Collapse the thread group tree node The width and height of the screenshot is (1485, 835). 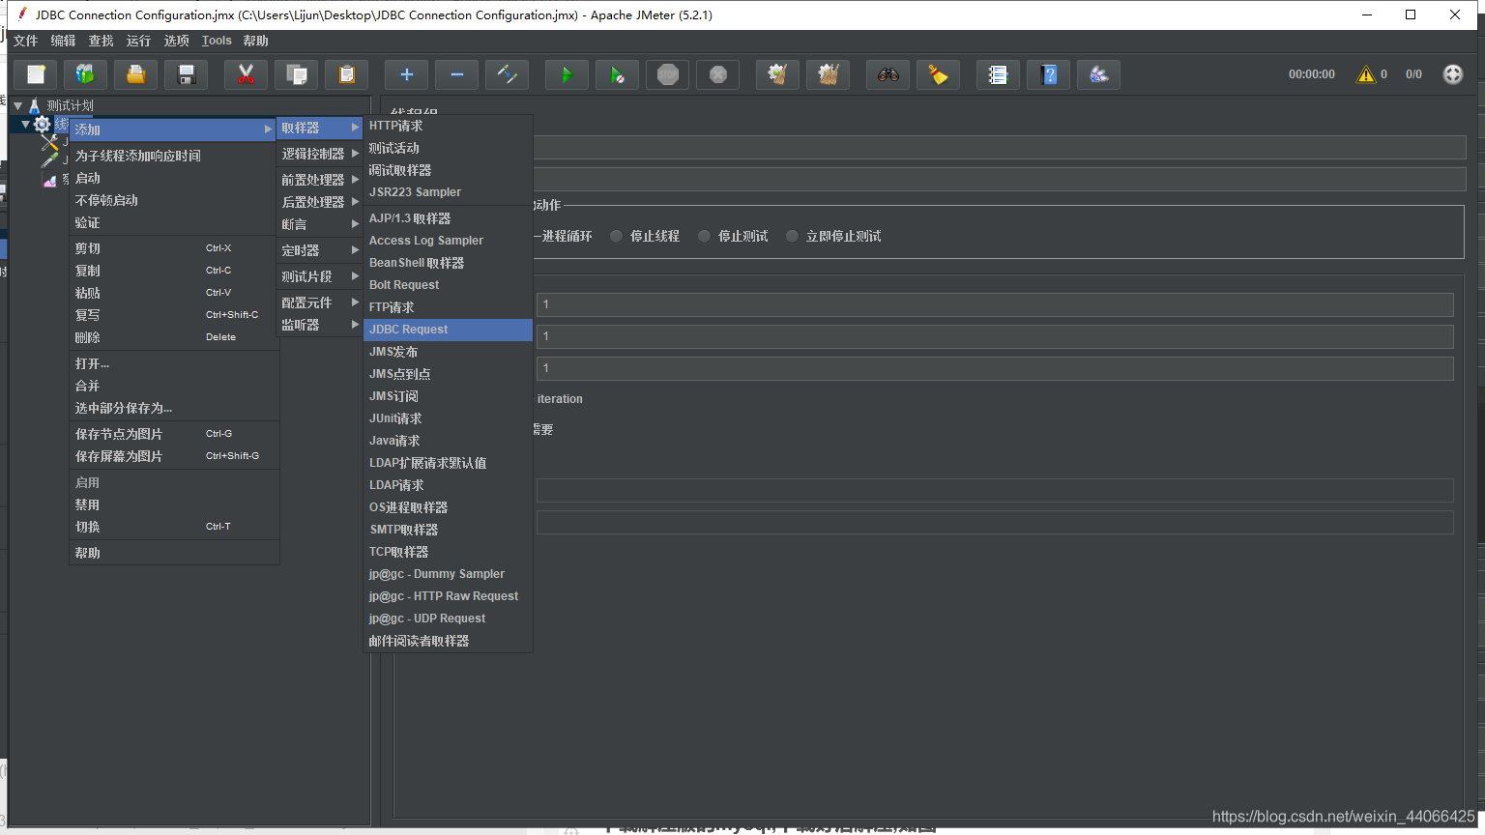[x=25, y=124]
